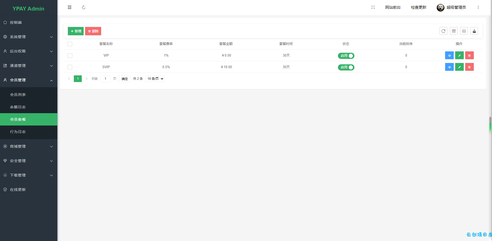Click the export table icon
The width and height of the screenshot is (492, 241).
474,31
